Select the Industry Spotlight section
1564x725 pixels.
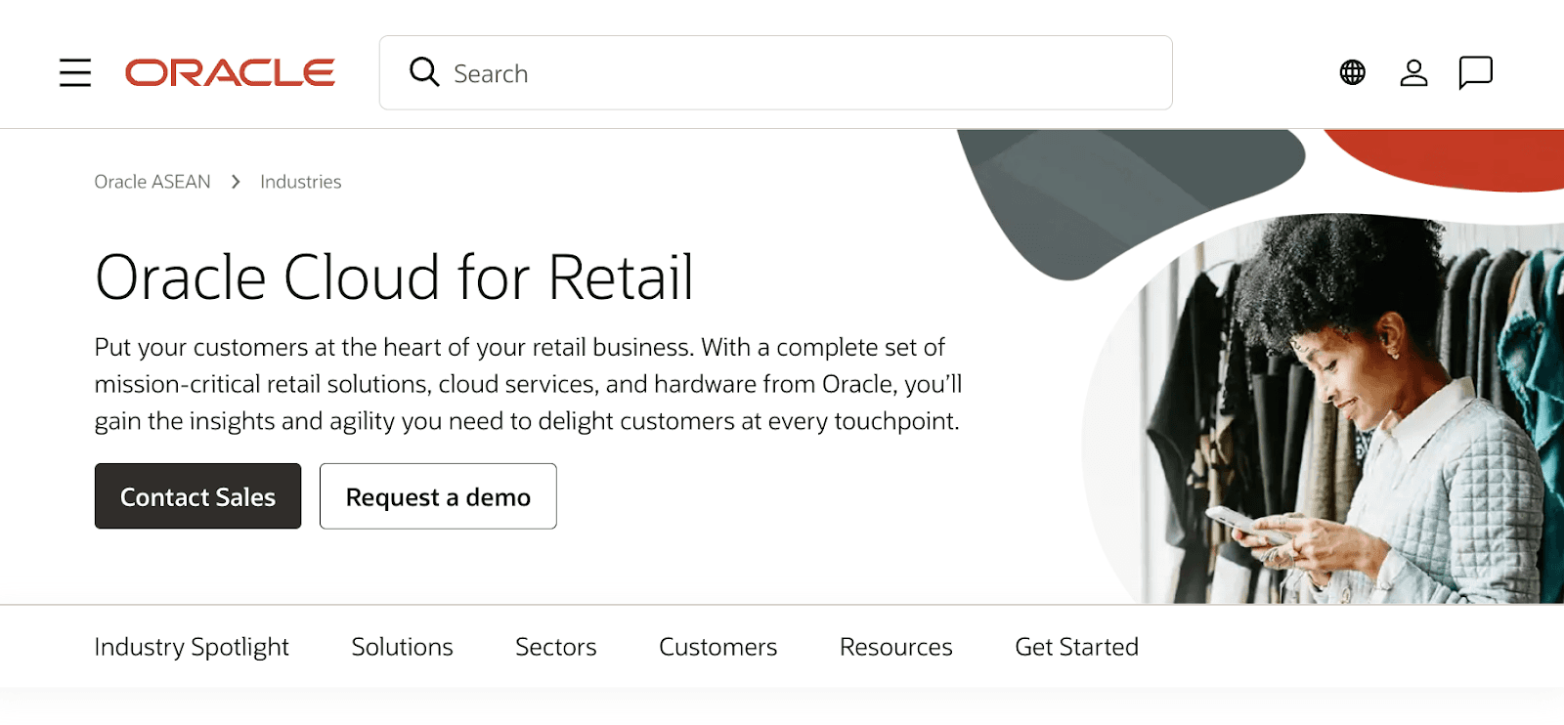(x=191, y=646)
